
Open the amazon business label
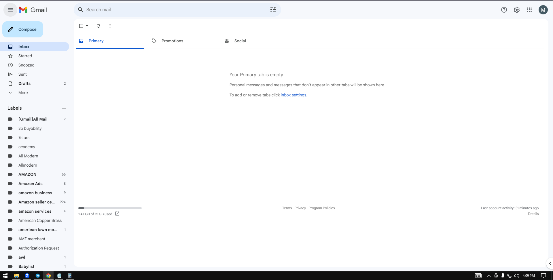tap(35, 193)
